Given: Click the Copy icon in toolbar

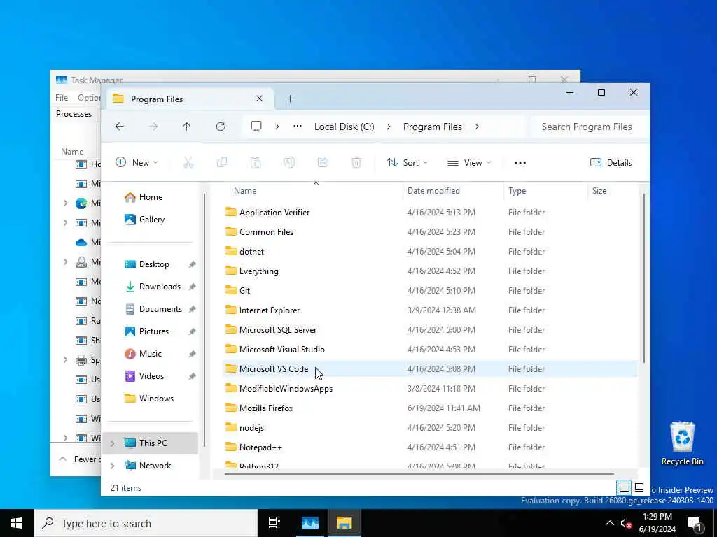Looking at the screenshot, I should pos(222,162).
